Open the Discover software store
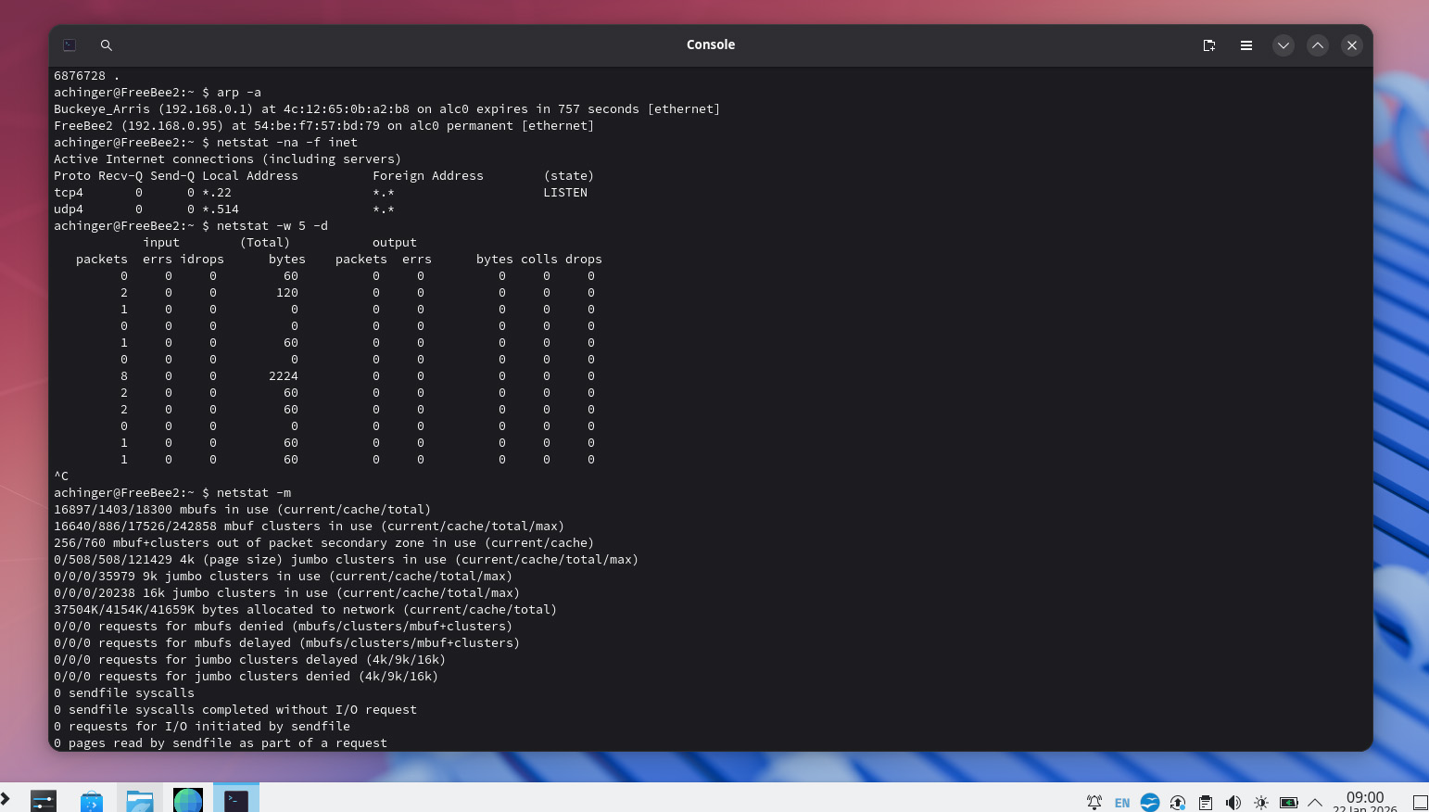Viewport: 1429px width, 812px height. [91, 801]
